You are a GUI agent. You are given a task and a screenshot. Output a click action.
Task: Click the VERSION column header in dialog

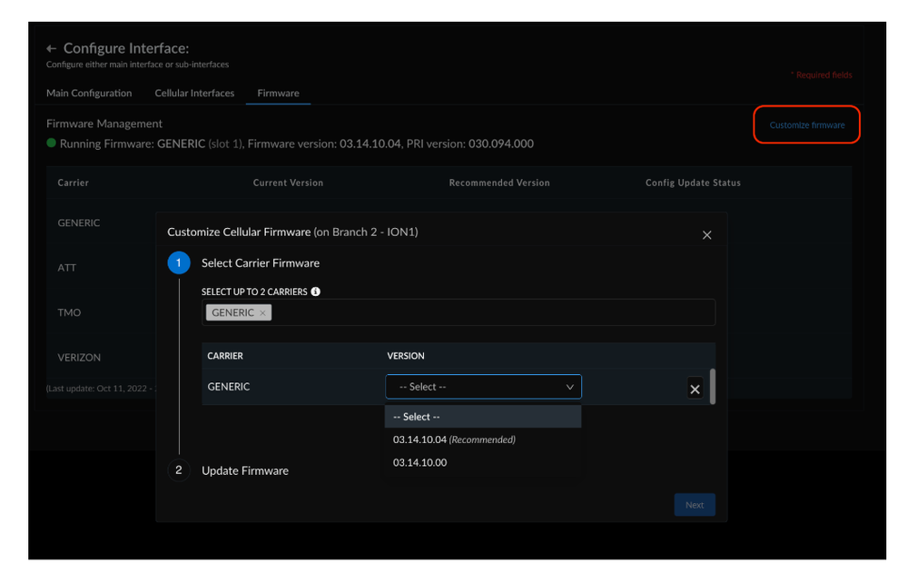(406, 356)
